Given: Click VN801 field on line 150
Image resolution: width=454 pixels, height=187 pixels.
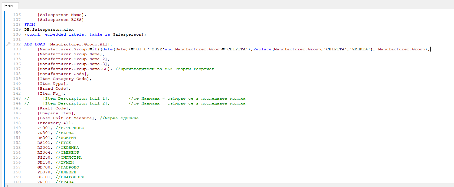Looking at the screenshot, I should click(44, 133).
